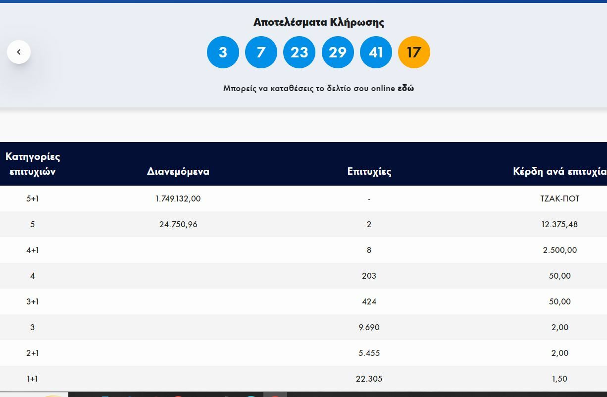This screenshot has height=397, width=607.
Task: Select the 2.500,00 prize amount
Action: [559, 250]
